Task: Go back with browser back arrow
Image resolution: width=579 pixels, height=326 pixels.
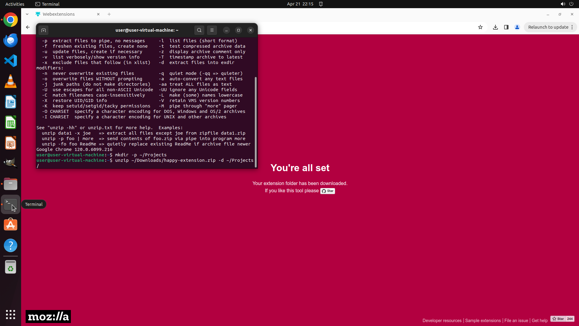Action: coord(28,27)
